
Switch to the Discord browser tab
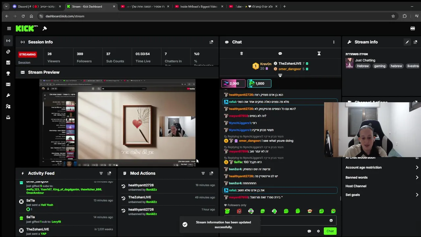(x=37, y=6)
